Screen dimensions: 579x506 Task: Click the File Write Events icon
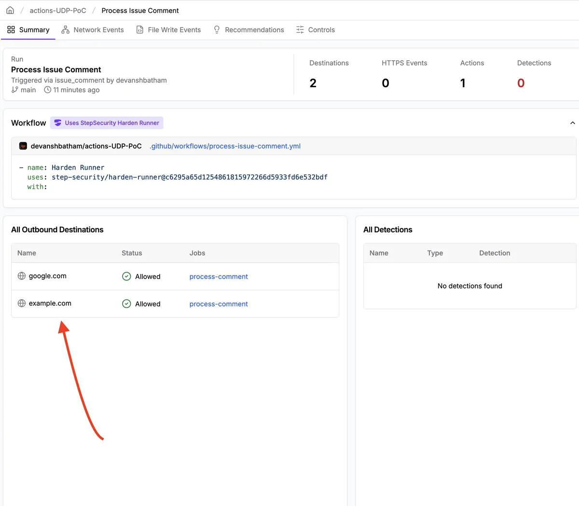click(x=140, y=30)
